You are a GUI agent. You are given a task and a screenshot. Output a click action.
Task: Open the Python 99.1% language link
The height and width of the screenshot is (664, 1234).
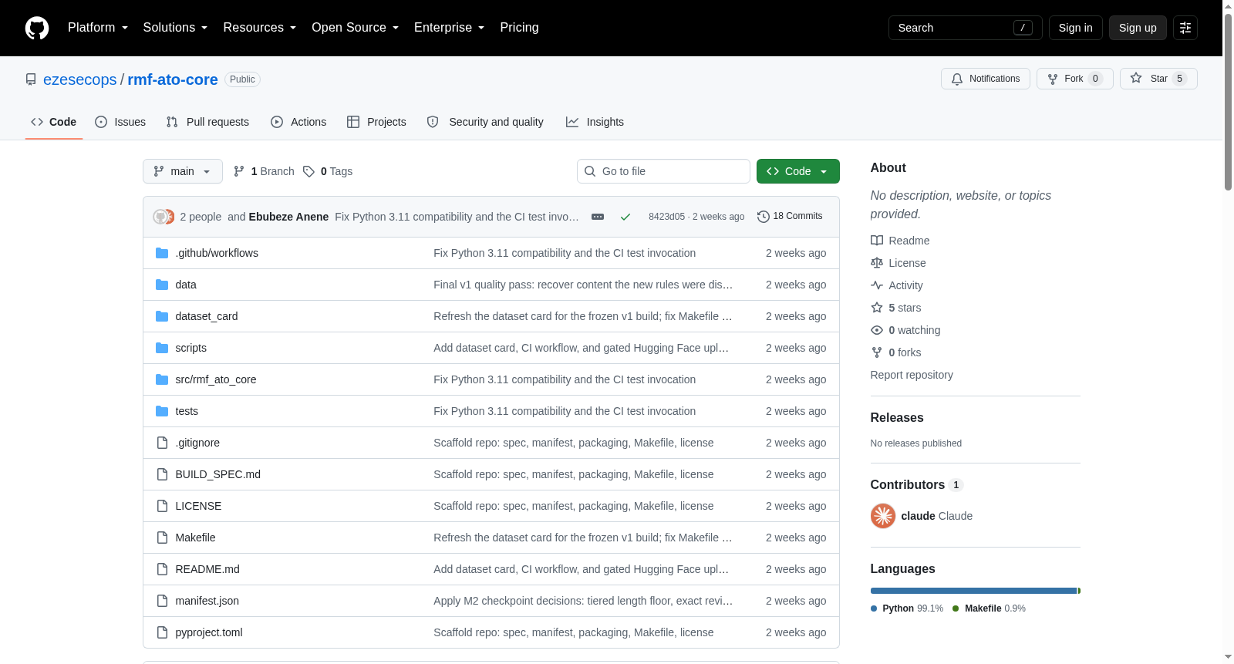[x=907, y=608]
